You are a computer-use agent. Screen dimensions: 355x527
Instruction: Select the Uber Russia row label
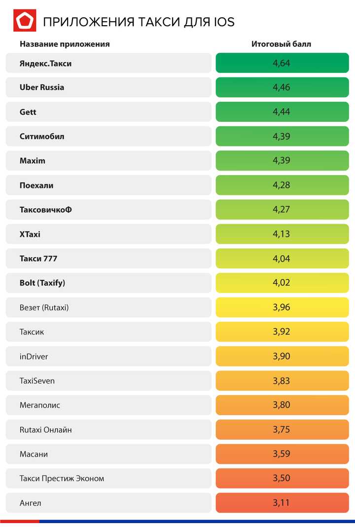(41, 87)
